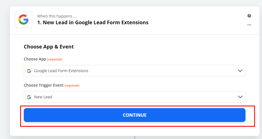262x139 pixels.
Task: Click the required note next to Choose Trigger Event
Action: [x=72, y=86]
